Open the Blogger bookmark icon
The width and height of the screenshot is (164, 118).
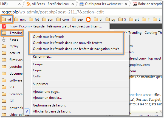(88, 19)
